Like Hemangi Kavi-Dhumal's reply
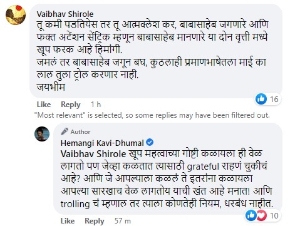 (x=68, y=221)
